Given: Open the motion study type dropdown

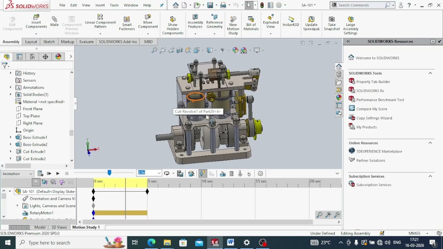Looking at the screenshot, I should pos(17,174).
